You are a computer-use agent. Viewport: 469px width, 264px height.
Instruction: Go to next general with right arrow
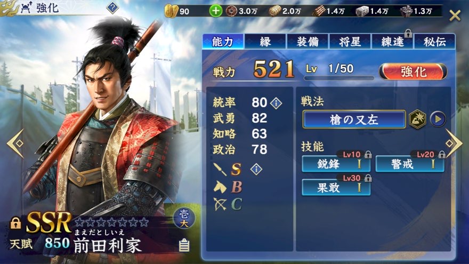pos(454,143)
